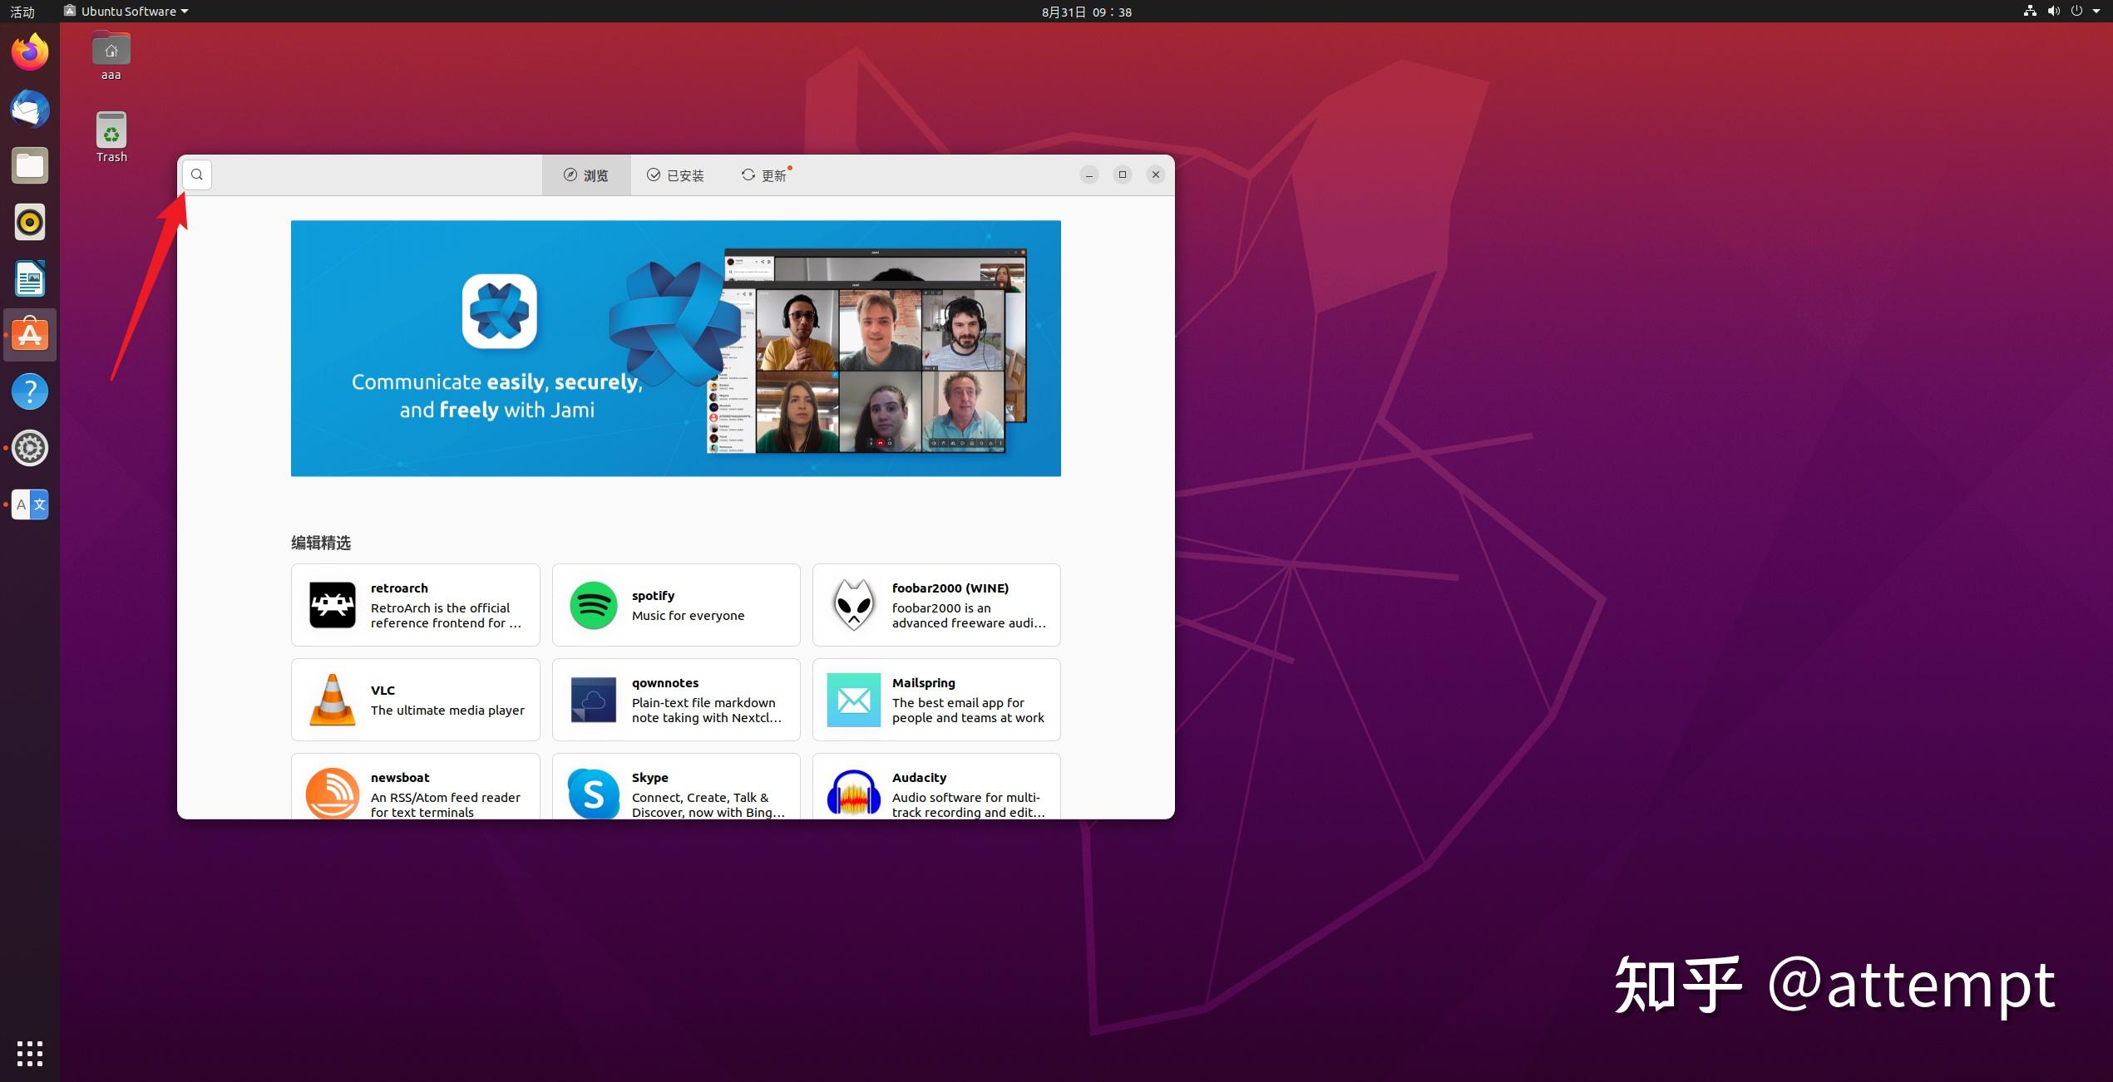Open the date and time menu
The width and height of the screenshot is (2113, 1082).
click(x=1085, y=12)
